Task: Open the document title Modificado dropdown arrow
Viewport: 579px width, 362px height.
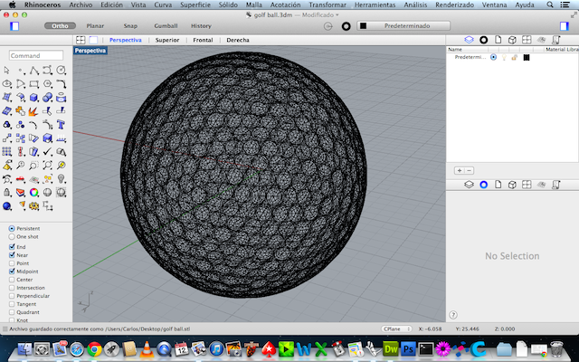Action: pos(337,15)
